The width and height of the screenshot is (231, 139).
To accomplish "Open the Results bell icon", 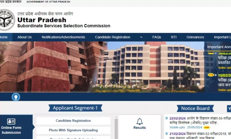I will point(139,122).
